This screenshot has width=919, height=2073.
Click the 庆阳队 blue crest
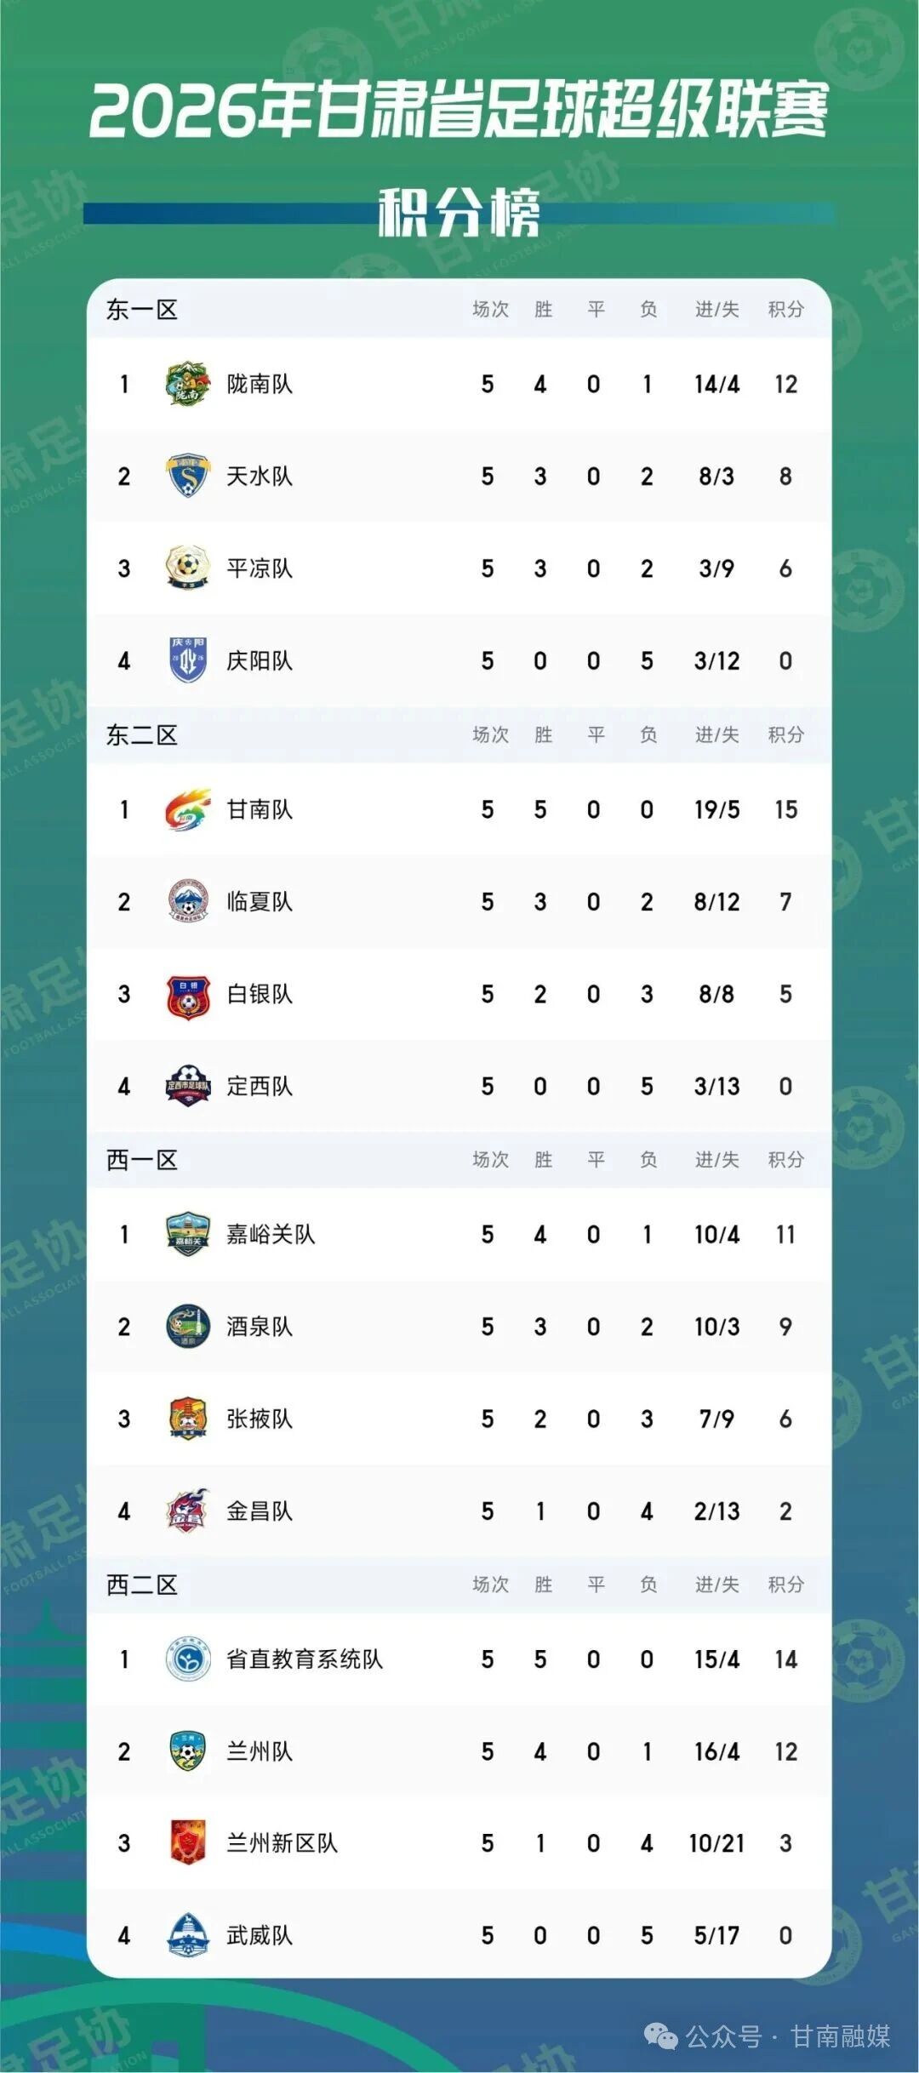click(x=187, y=660)
